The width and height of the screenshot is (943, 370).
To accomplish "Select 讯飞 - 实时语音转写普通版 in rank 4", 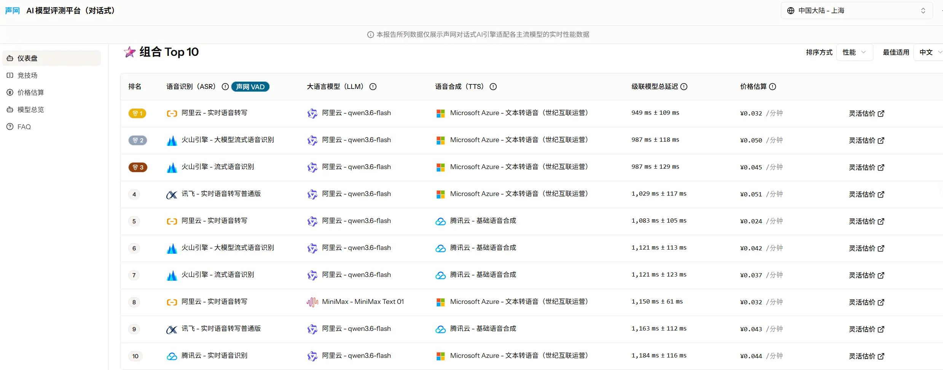I will click(221, 194).
